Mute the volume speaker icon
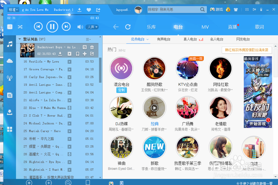 tap(80, 27)
